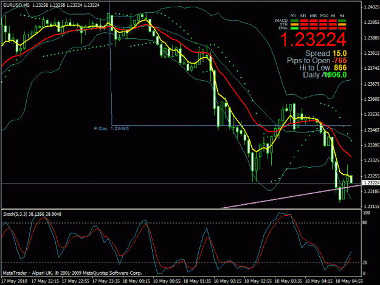This screenshot has width=380, height=285.
Task: Click the 17 May 2010 time label
Action: tap(14, 281)
